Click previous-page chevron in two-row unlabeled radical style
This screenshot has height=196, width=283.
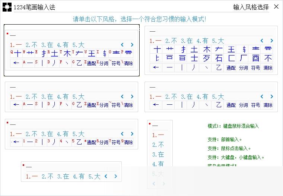point(262,41)
